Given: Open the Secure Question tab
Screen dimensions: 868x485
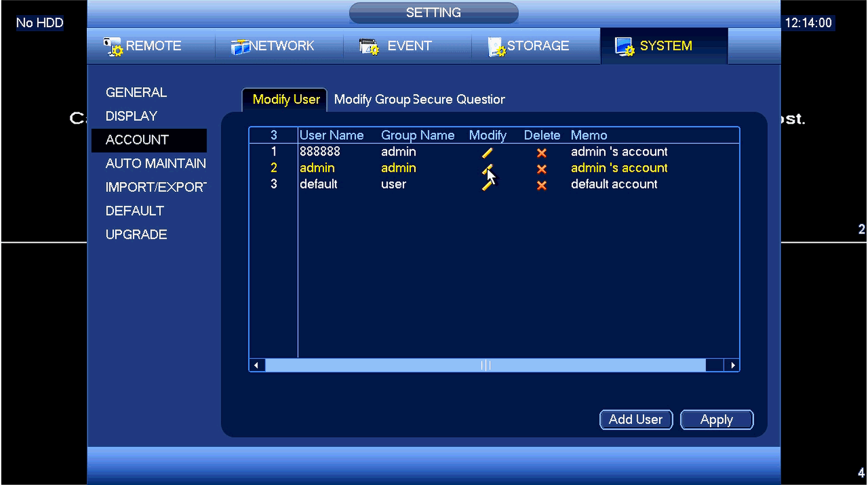Looking at the screenshot, I should (460, 99).
